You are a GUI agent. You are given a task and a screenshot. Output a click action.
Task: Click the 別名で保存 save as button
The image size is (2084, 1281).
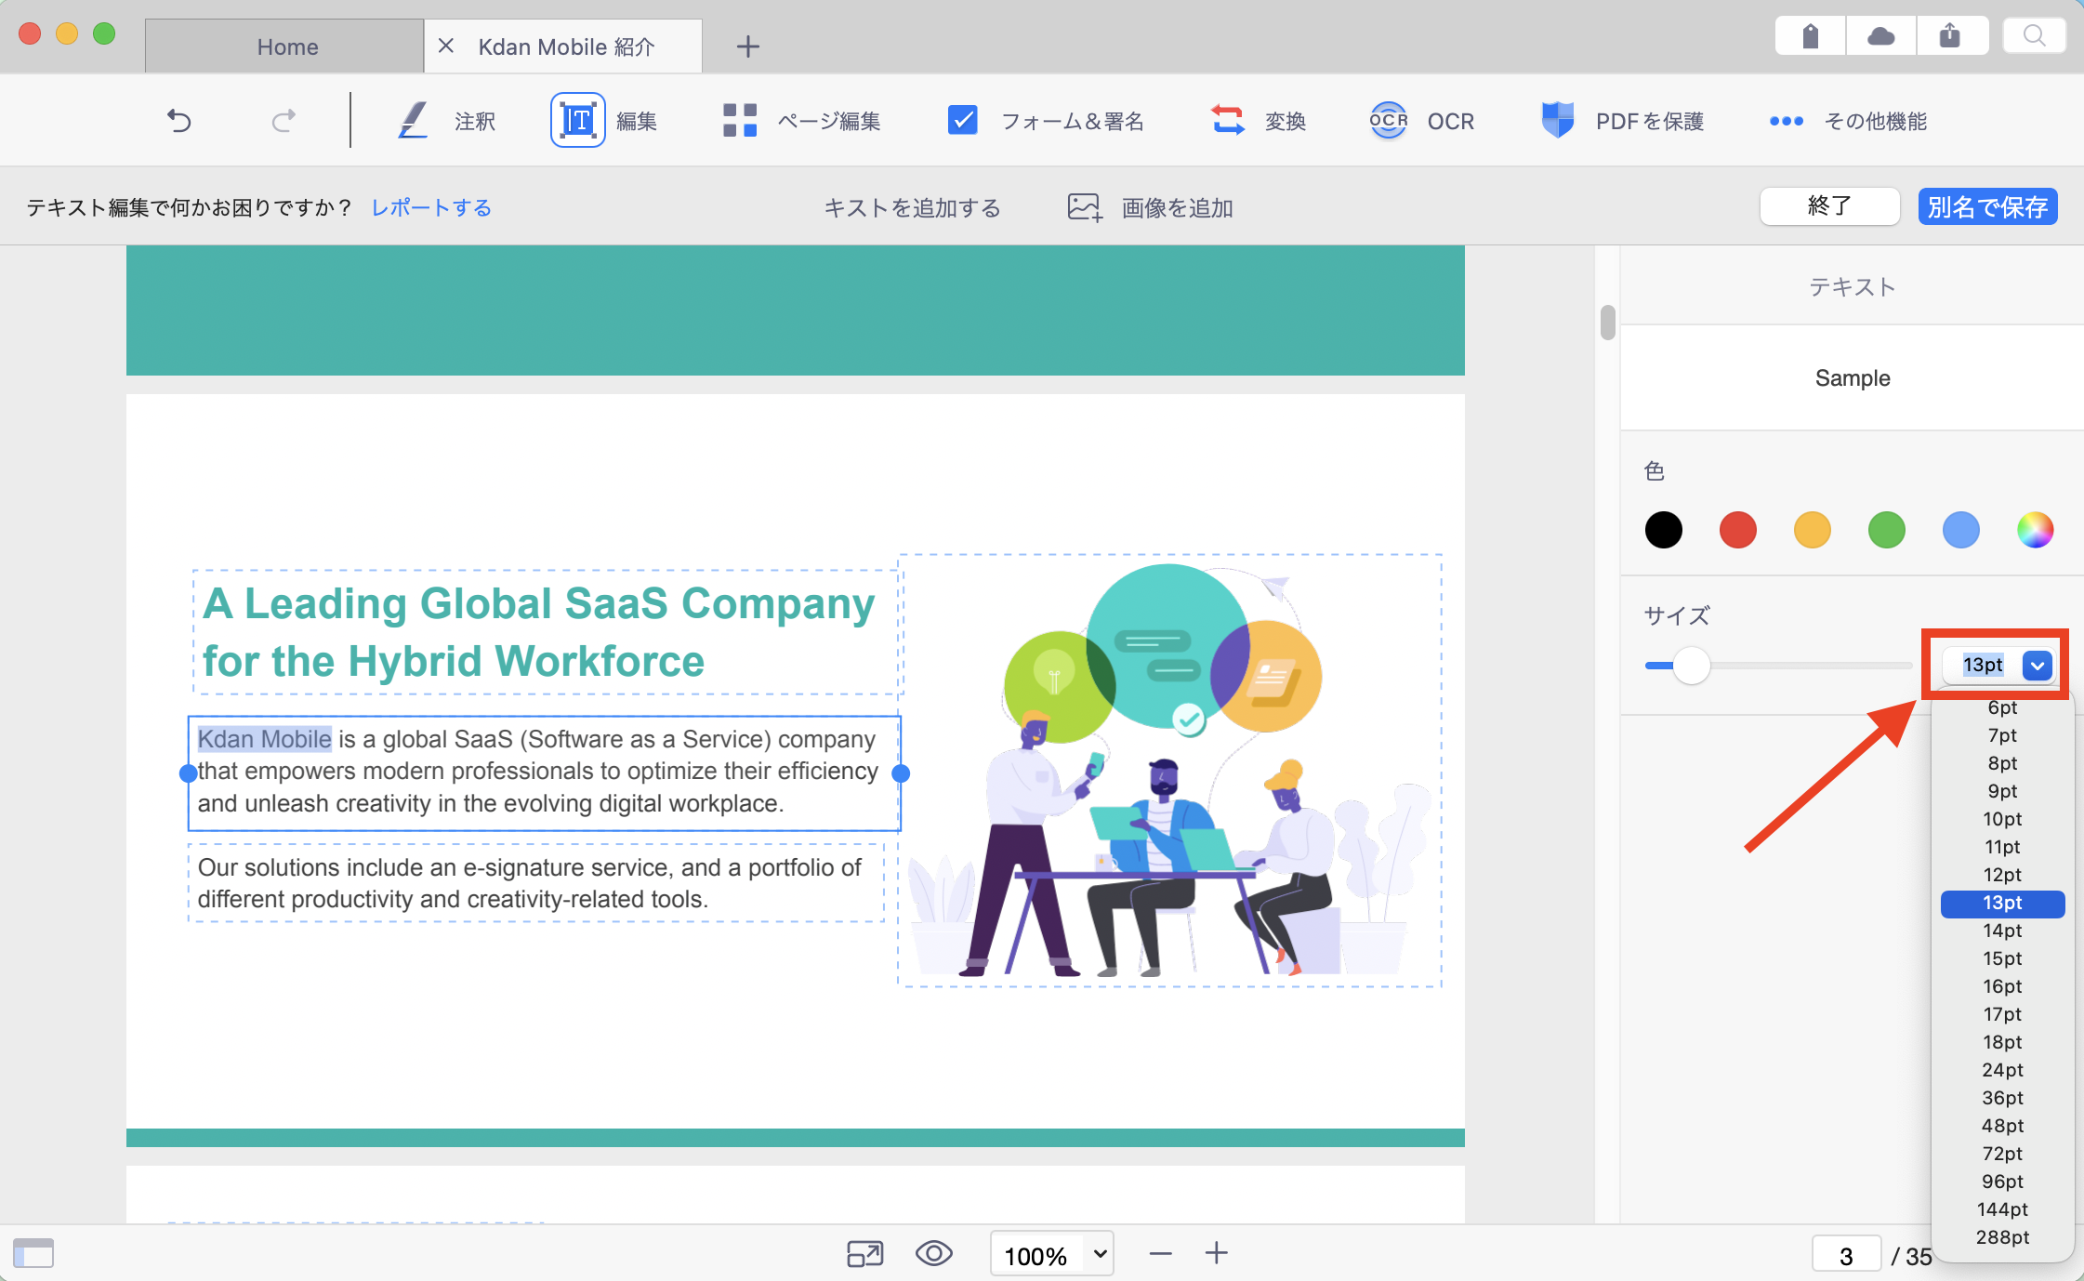click(x=1987, y=206)
